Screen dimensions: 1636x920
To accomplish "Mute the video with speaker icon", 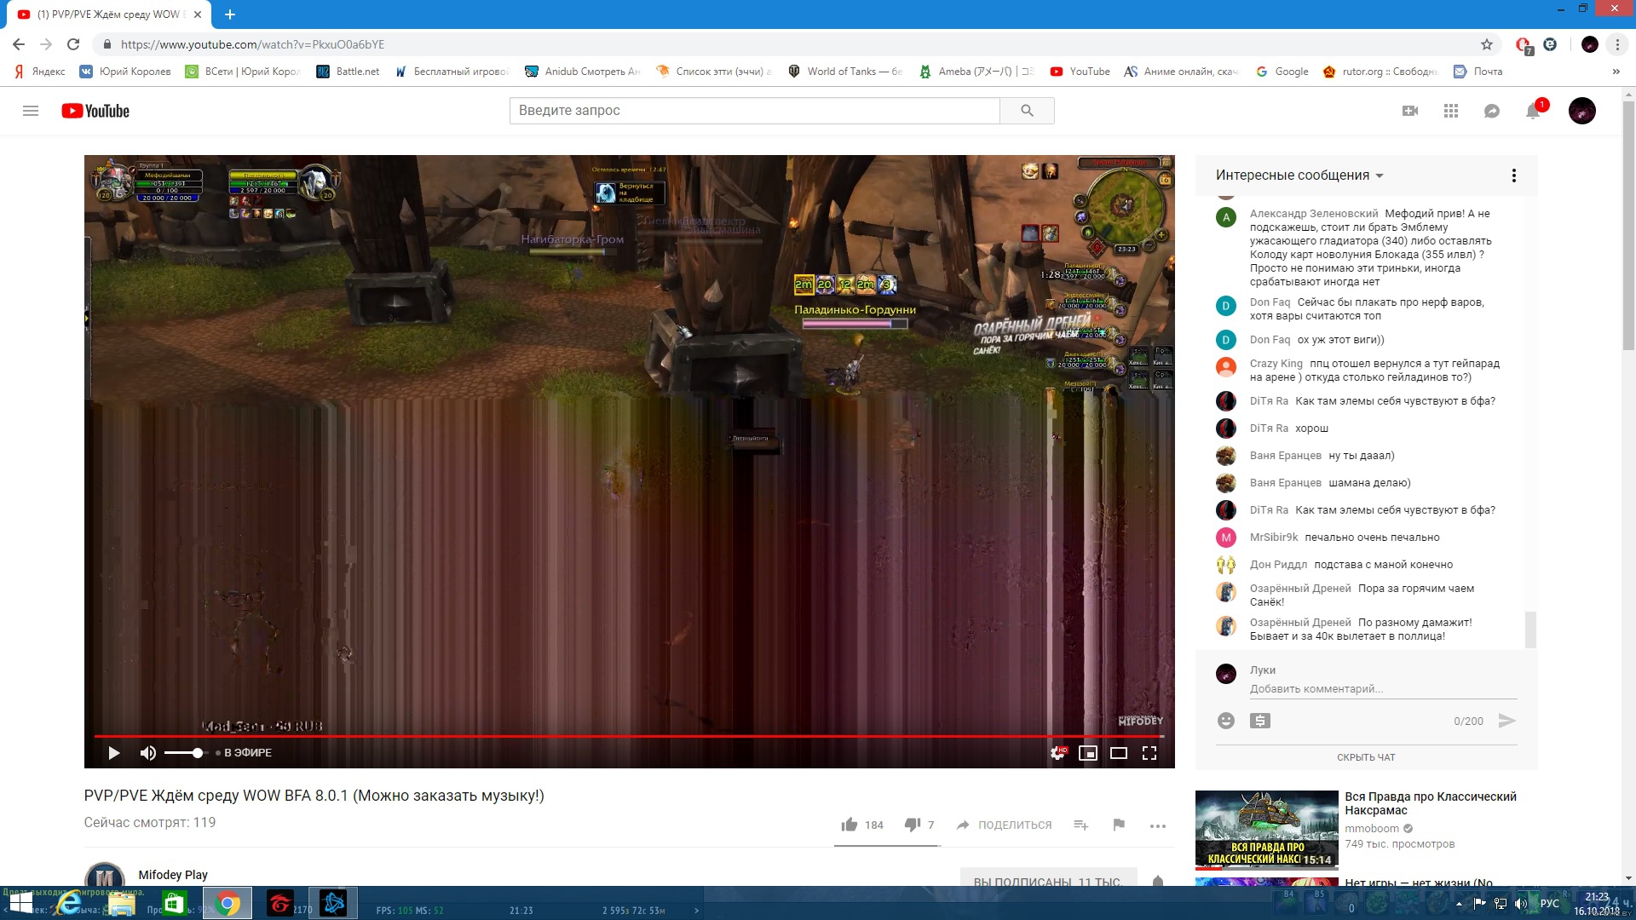I will click(x=148, y=753).
